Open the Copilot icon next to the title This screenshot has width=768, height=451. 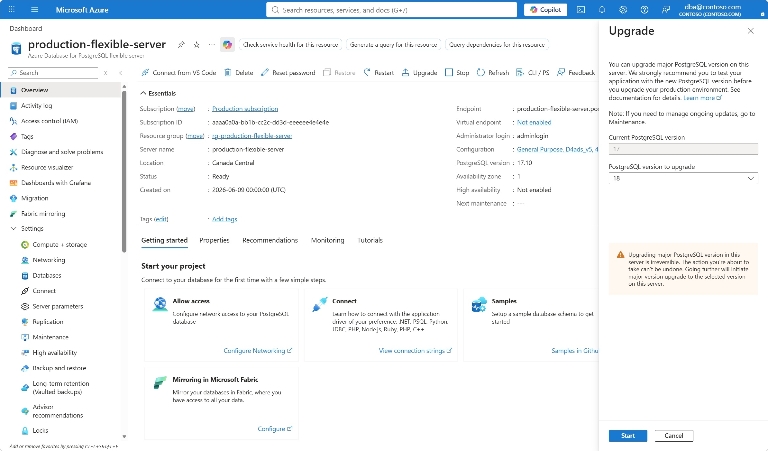coord(227,44)
